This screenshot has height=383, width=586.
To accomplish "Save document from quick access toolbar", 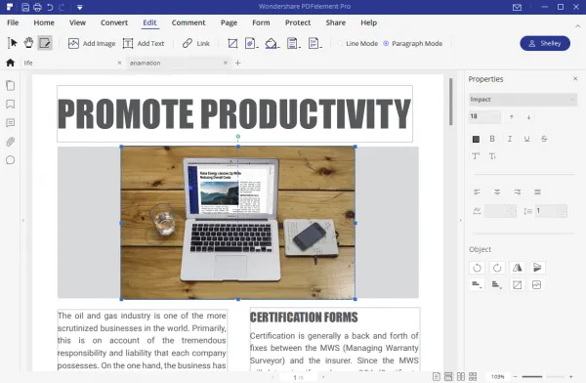I will tap(25, 7).
